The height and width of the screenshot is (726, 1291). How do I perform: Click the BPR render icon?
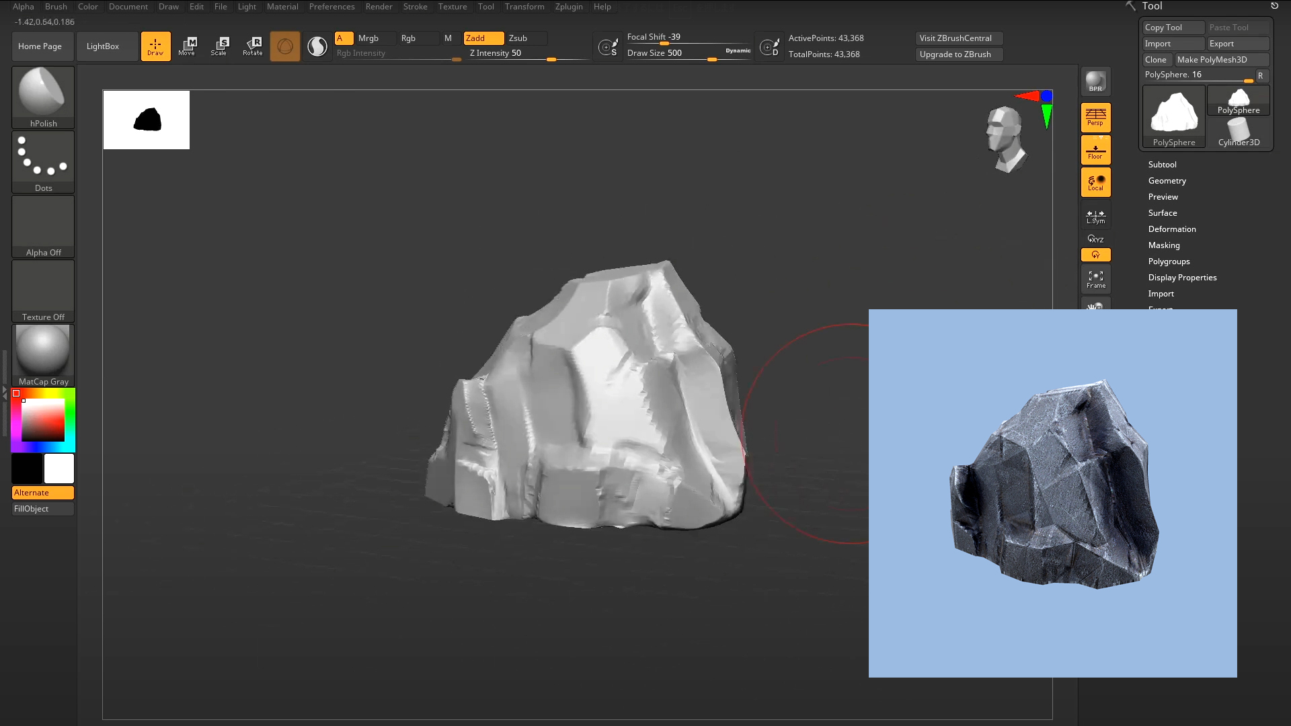1095,82
